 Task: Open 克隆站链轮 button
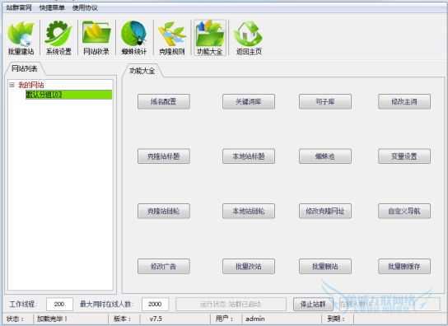point(163,211)
